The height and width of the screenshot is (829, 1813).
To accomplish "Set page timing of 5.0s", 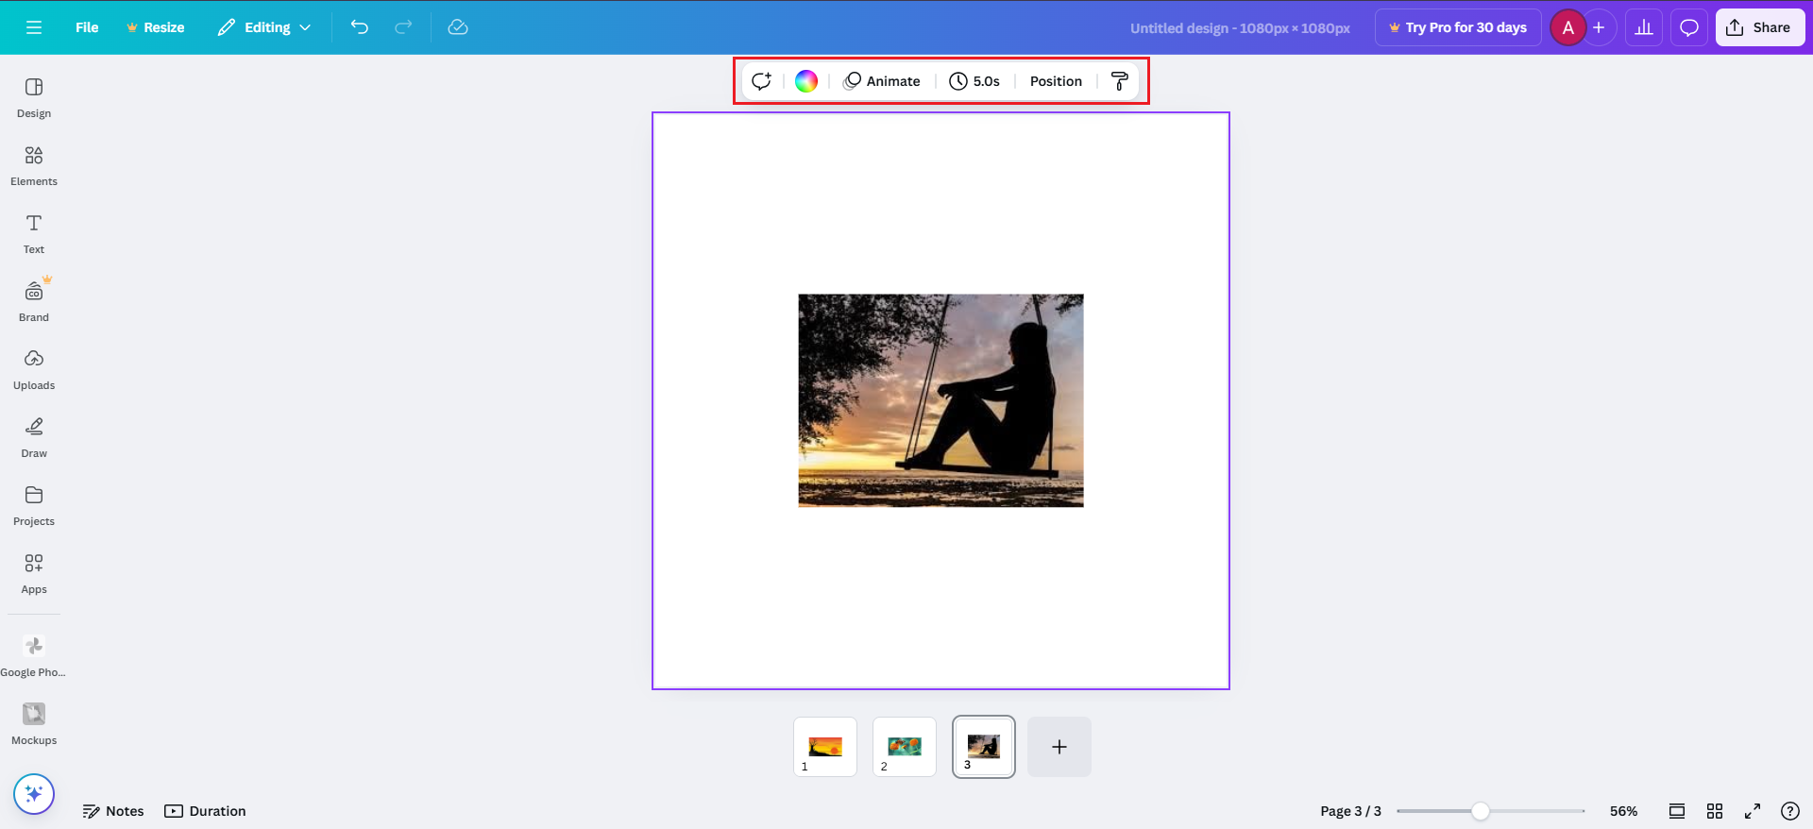I will pyautogui.click(x=974, y=81).
